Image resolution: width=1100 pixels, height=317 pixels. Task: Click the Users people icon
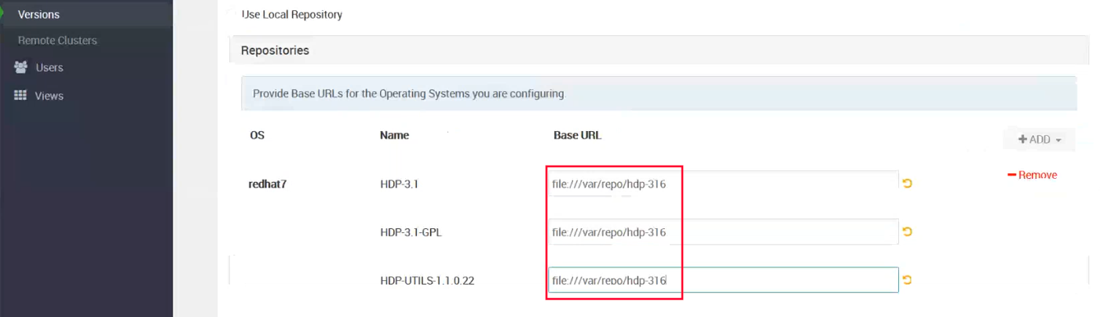click(21, 67)
